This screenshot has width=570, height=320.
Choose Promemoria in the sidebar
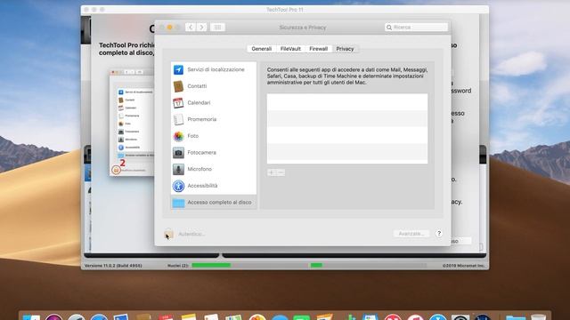[x=214, y=119]
